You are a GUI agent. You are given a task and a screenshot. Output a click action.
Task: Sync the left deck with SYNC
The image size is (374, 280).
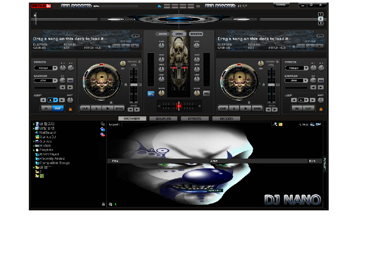click(x=119, y=109)
